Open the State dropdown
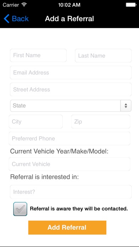 point(71,106)
